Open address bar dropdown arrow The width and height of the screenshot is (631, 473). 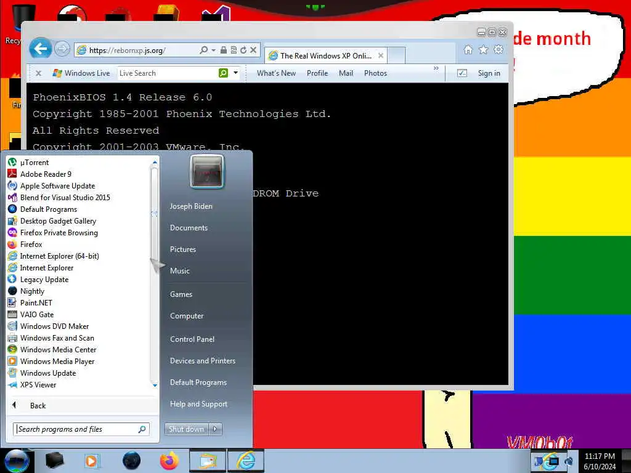213,50
